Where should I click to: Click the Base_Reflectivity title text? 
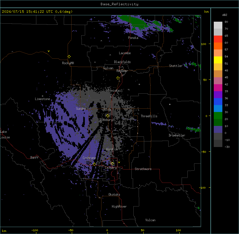point(119,4)
